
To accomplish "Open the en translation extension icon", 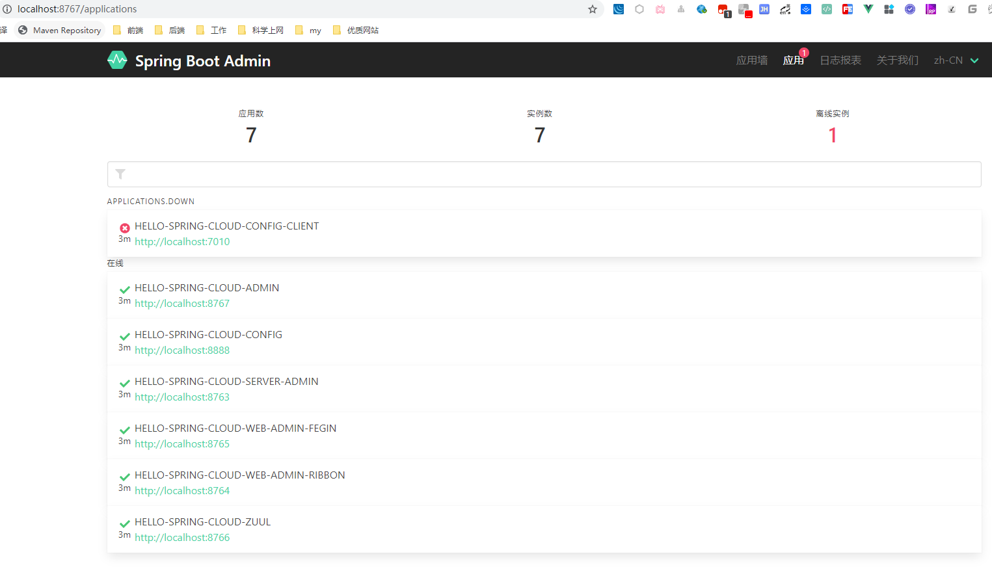I will pyautogui.click(x=785, y=9).
